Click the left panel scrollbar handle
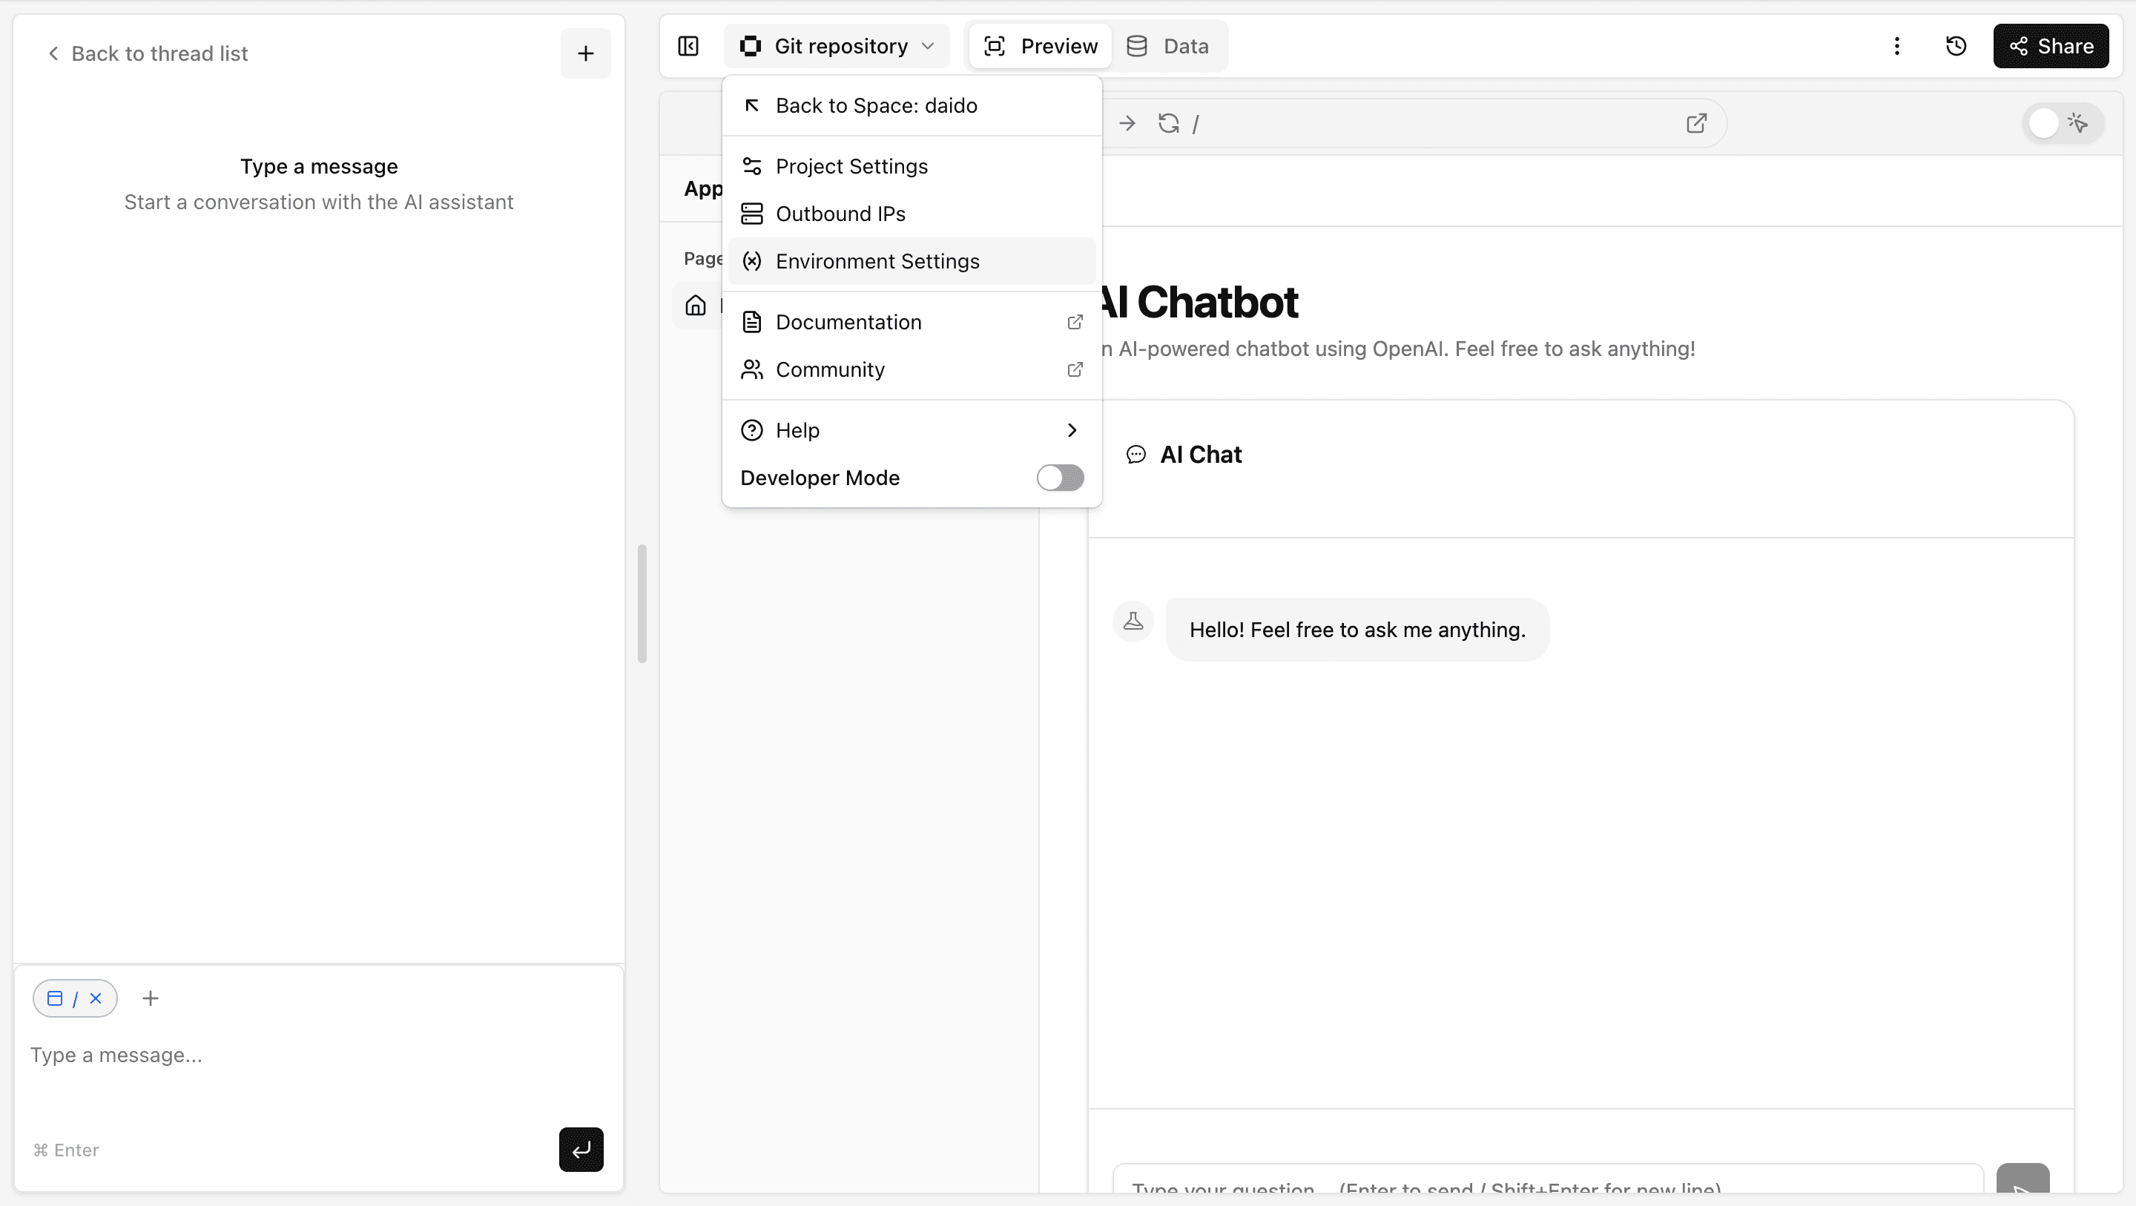2136x1206 pixels. point(642,604)
